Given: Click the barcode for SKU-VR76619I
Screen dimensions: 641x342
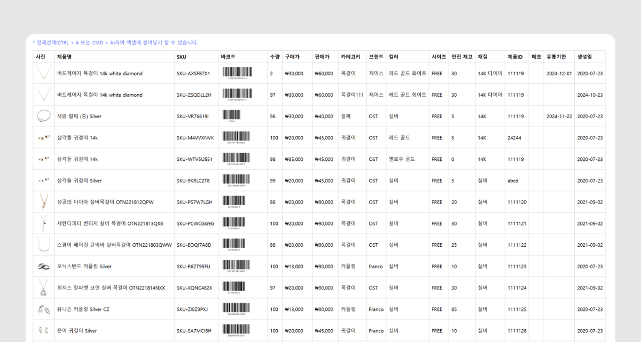Looking at the screenshot, I should (231, 115).
